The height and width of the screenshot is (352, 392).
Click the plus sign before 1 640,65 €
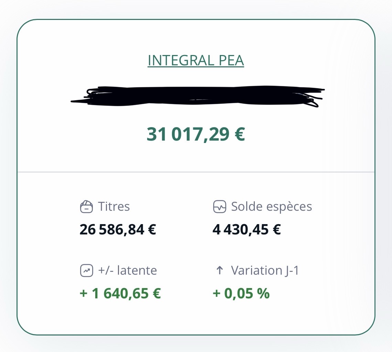pos(83,294)
